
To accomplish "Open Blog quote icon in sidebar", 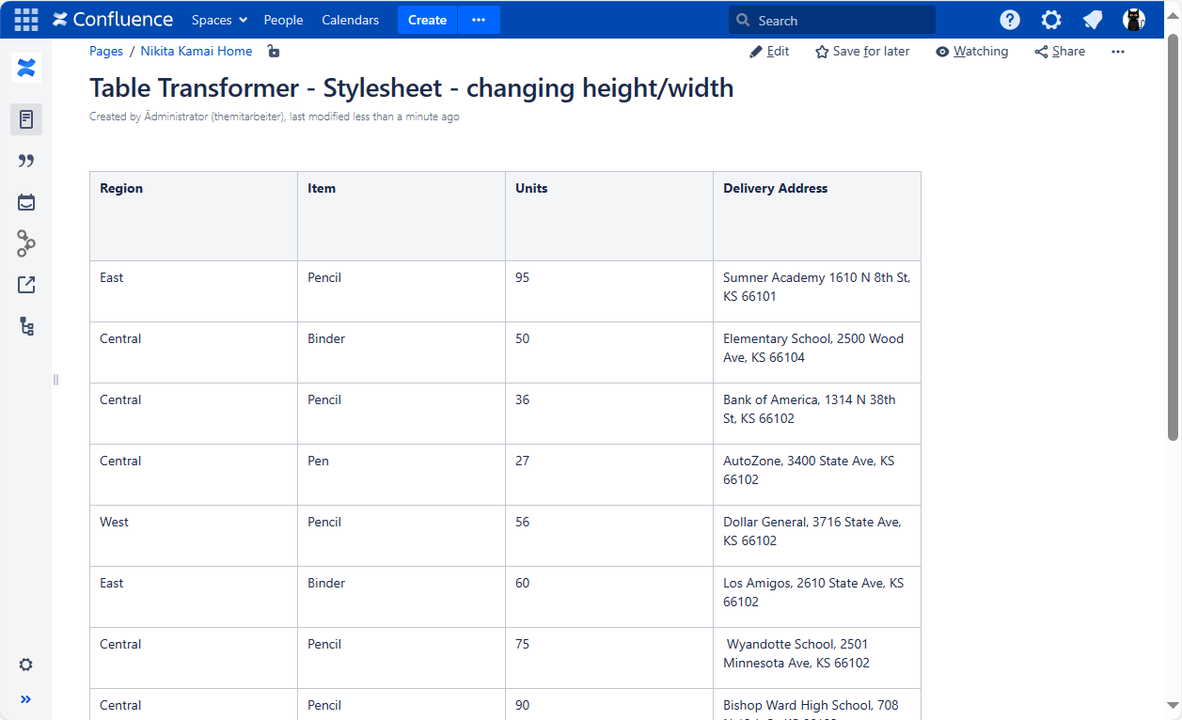I will (26, 161).
